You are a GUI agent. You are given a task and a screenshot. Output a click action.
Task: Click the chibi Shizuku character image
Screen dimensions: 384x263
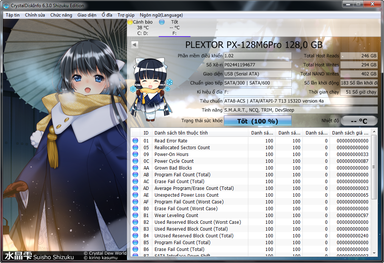(x=151, y=89)
